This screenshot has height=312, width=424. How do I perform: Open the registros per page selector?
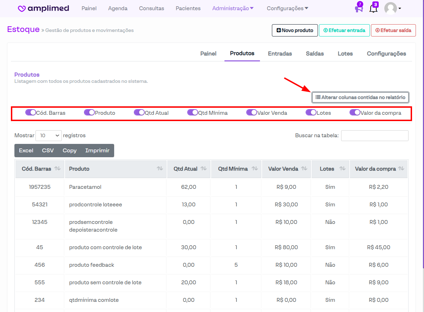pyautogui.click(x=48, y=135)
